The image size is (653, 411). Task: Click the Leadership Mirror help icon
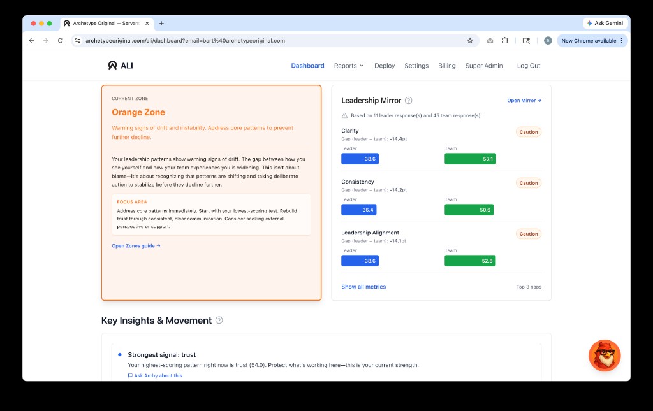(x=409, y=100)
